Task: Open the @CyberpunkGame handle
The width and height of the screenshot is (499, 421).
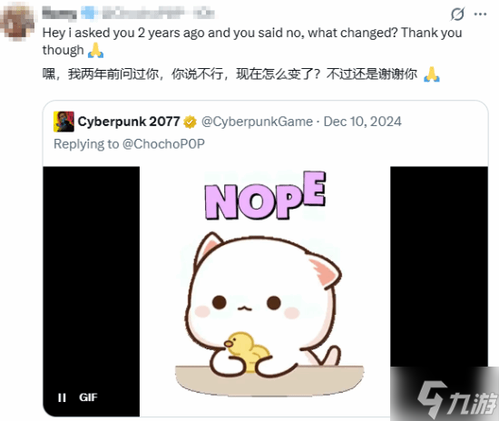Action: tap(257, 122)
